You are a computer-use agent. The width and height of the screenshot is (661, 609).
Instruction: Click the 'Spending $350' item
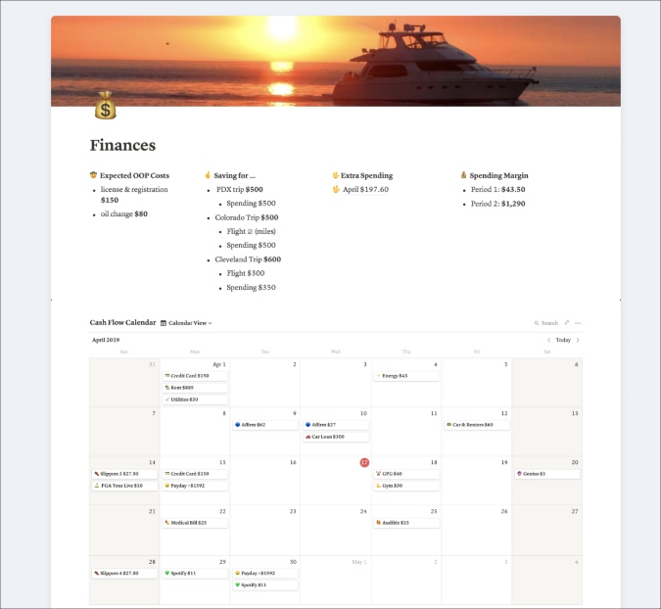point(252,288)
